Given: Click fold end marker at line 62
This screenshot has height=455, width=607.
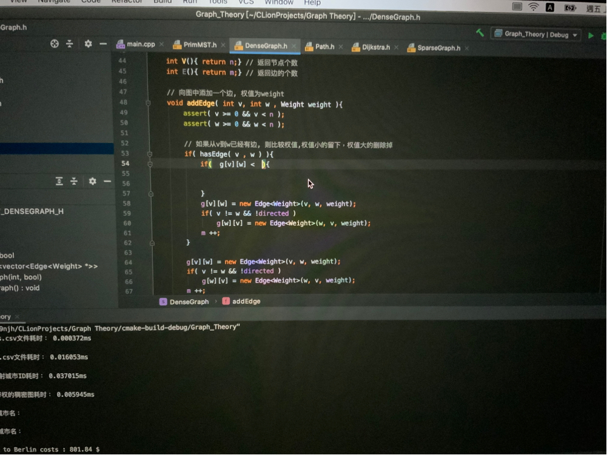Looking at the screenshot, I should (152, 243).
